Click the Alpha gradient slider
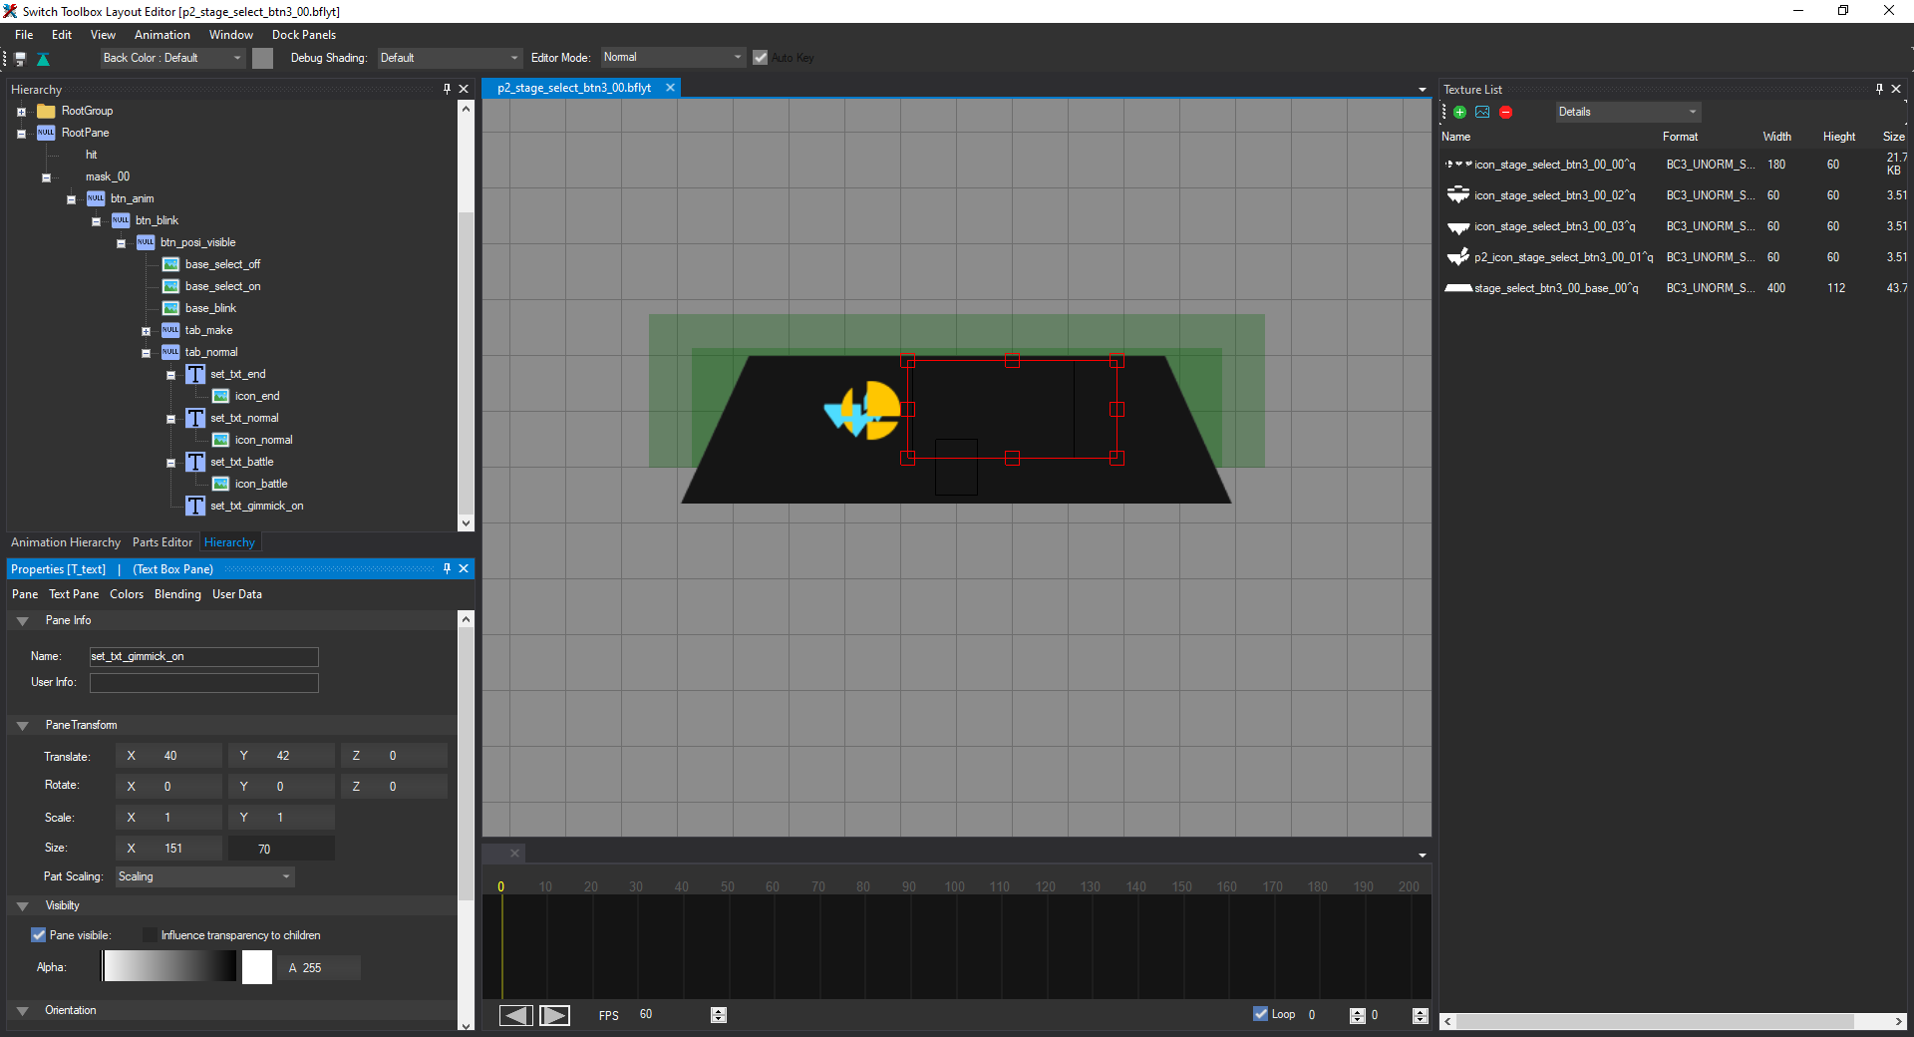 pyautogui.click(x=169, y=966)
